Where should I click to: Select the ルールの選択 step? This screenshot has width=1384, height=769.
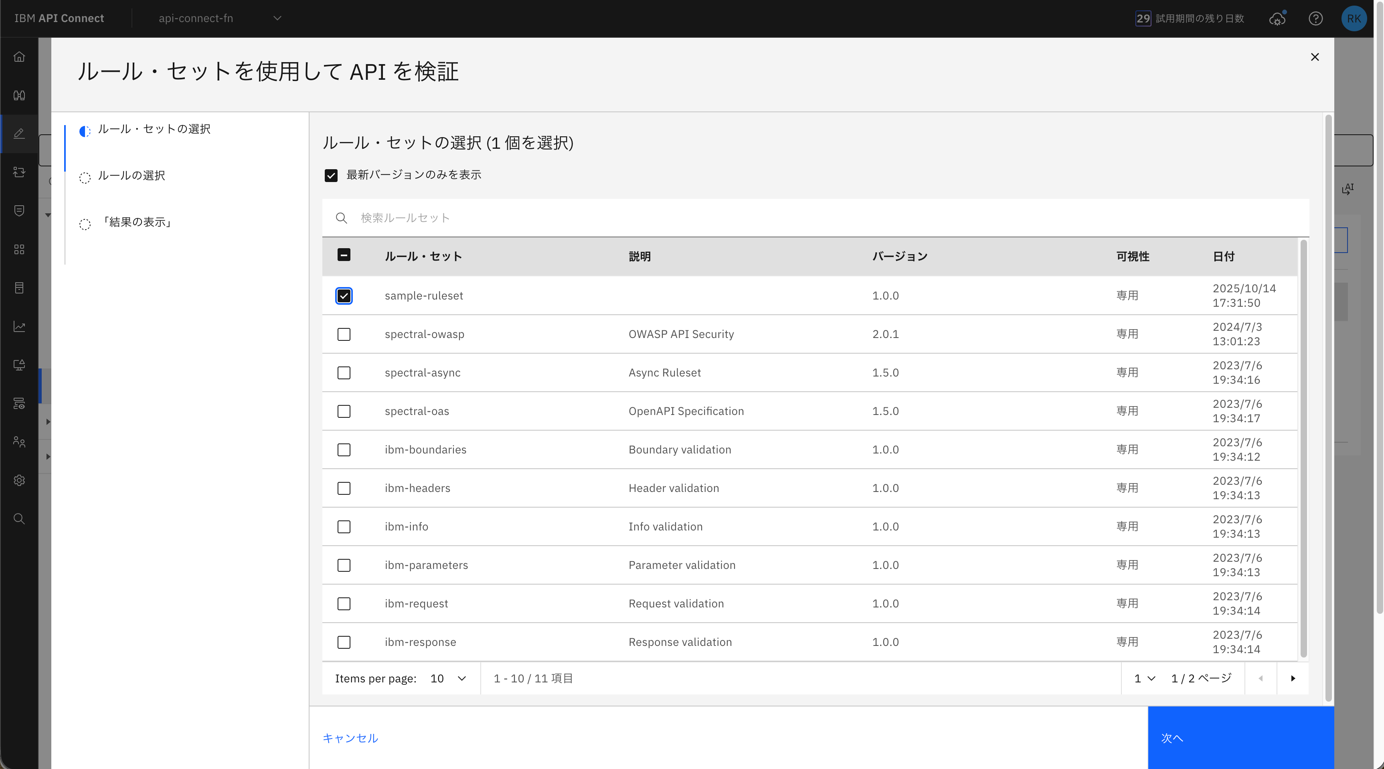coord(131,176)
